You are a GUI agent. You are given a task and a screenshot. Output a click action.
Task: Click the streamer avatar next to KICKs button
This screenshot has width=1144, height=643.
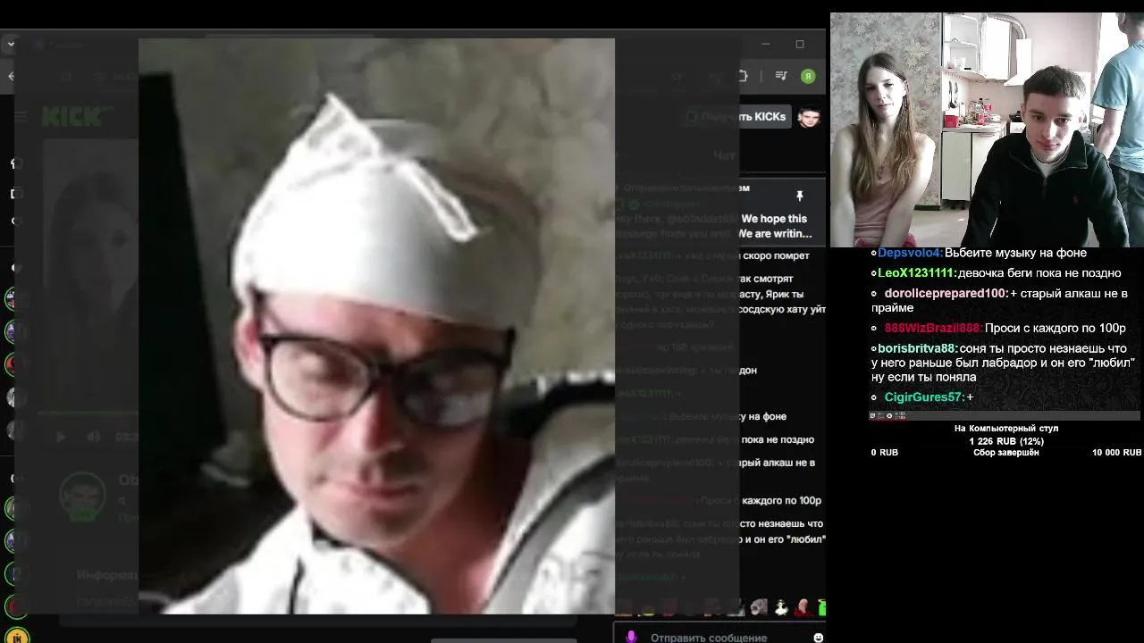coord(808,117)
